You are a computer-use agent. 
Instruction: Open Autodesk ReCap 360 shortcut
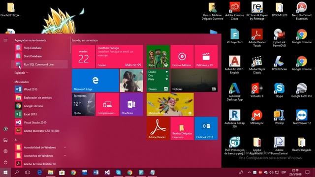point(234,118)
